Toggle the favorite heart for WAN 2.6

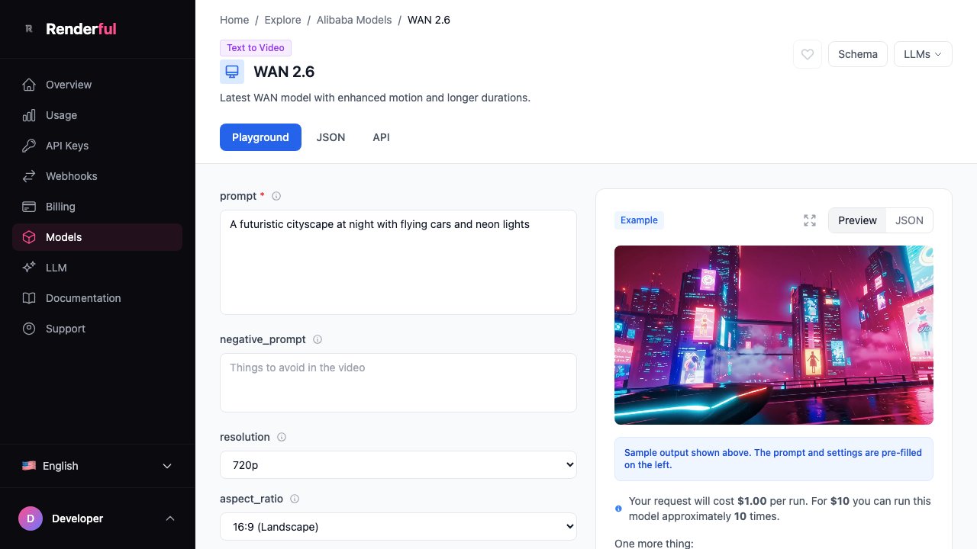click(807, 54)
